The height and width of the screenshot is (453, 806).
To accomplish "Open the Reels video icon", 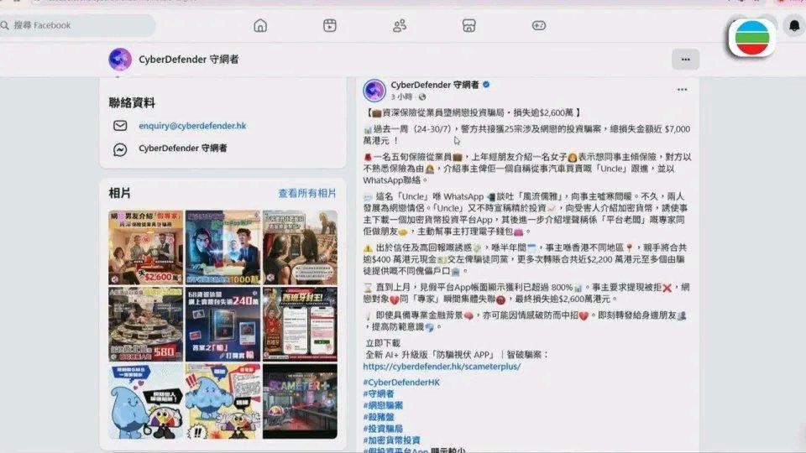I will [329, 25].
